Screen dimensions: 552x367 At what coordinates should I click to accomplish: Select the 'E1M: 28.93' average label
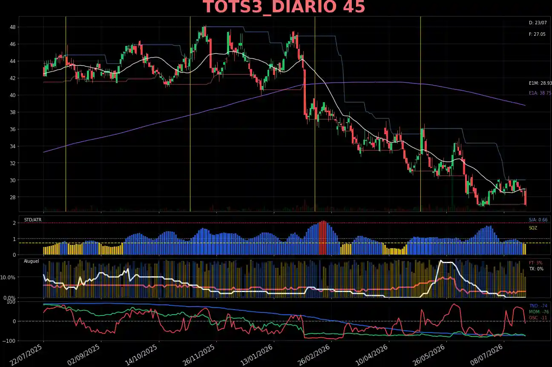tap(540, 83)
